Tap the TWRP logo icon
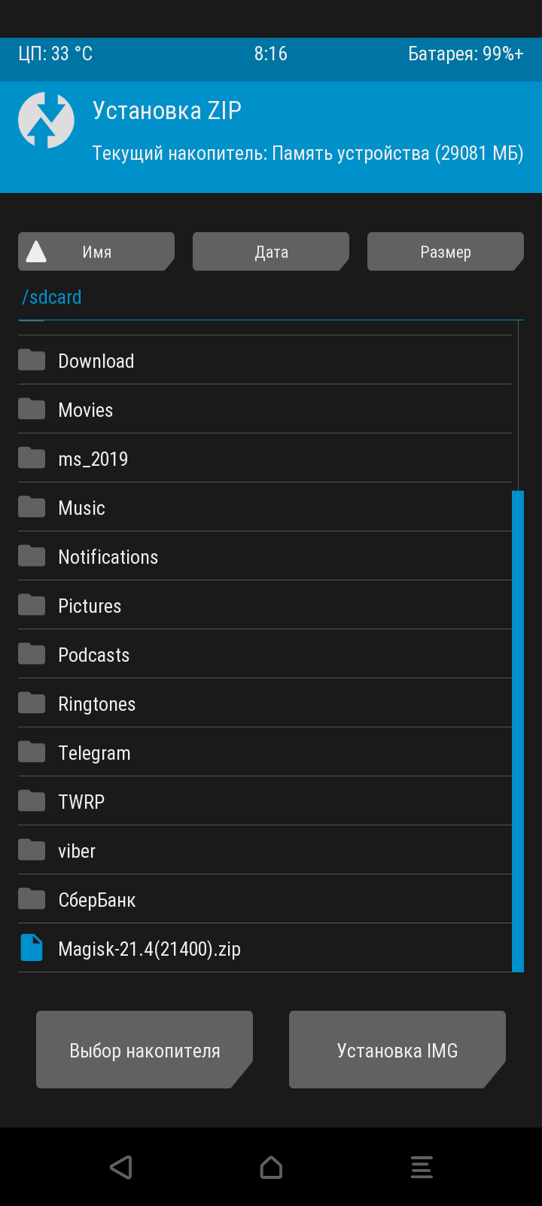The height and width of the screenshot is (1206, 542). (46, 121)
